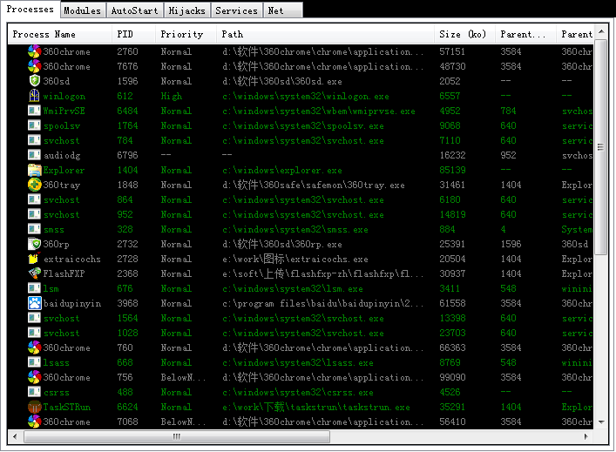Select the svchost name with PID 864
The image size is (616, 452).
tap(61, 200)
